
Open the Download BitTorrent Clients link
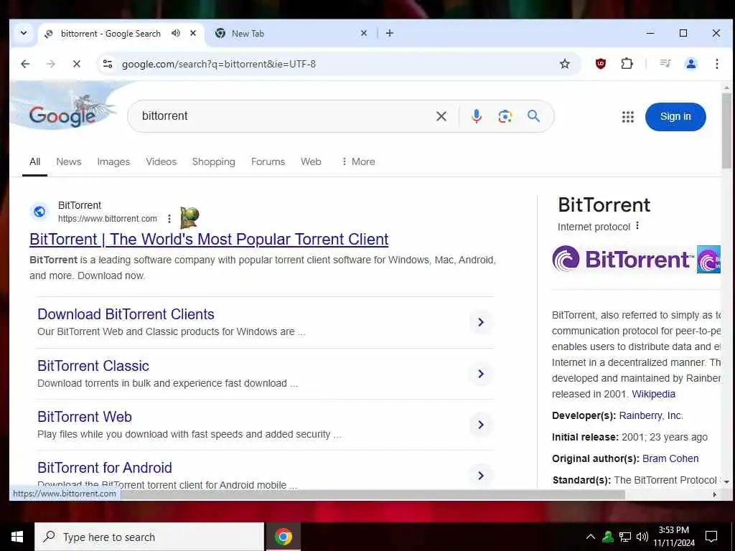pyautogui.click(x=126, y=314)
